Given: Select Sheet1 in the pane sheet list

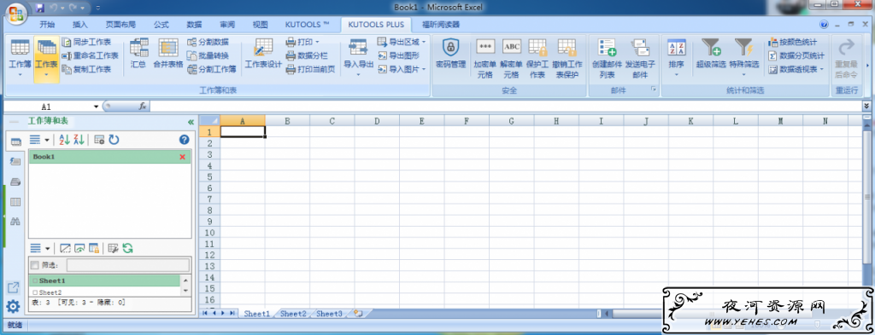Looking at the screenshot, I should click(x=104, y=281).
